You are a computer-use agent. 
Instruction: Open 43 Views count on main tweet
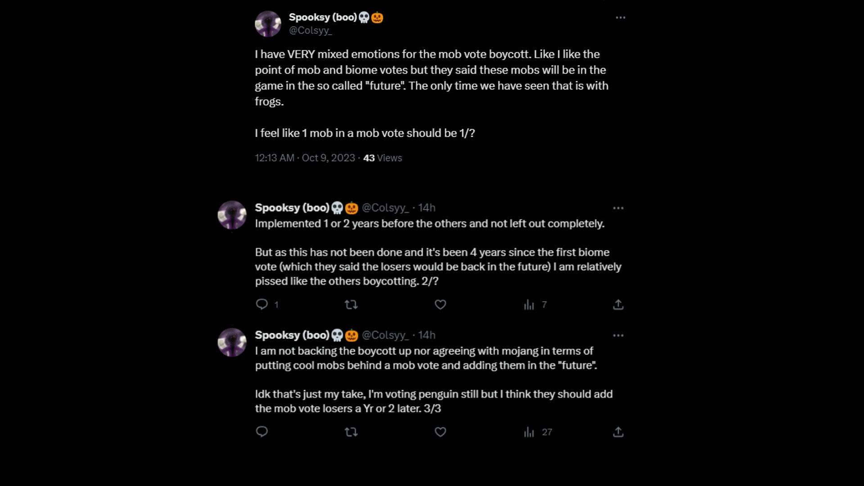pos(382,158)
